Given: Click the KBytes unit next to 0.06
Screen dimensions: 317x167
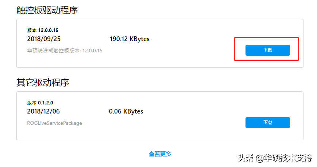Looking at the screenshot, I should [133, 111].
